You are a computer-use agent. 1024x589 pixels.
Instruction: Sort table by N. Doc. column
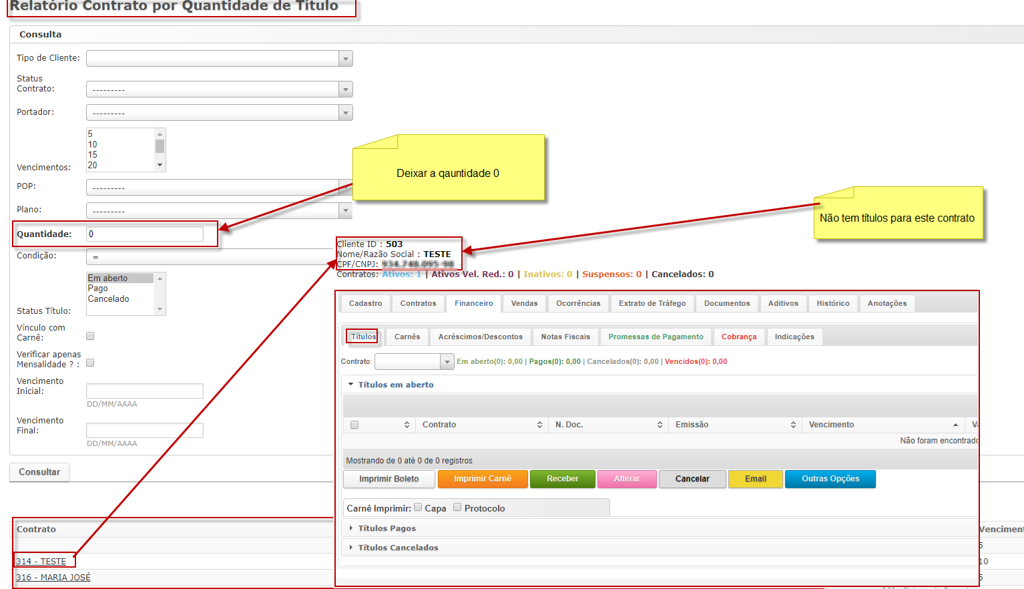[x=660, y=425]
